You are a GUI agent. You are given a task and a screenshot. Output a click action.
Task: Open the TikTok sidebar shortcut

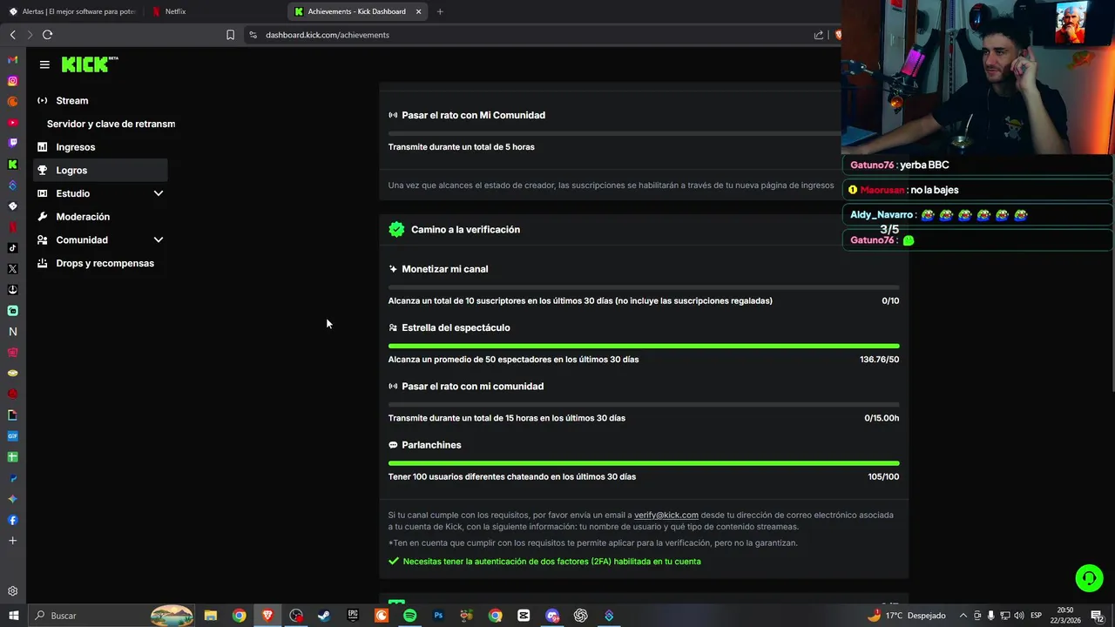coord(12,248)
